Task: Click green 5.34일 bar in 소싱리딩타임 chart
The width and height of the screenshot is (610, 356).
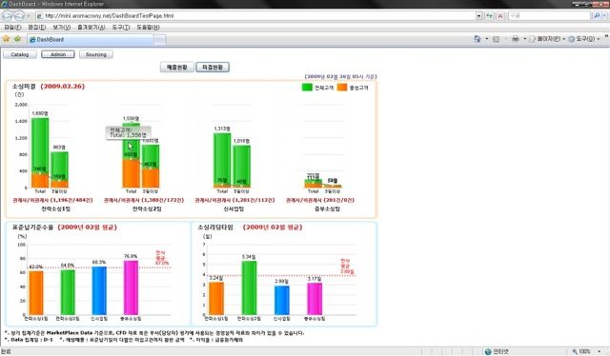Action: tap(249, 287)
